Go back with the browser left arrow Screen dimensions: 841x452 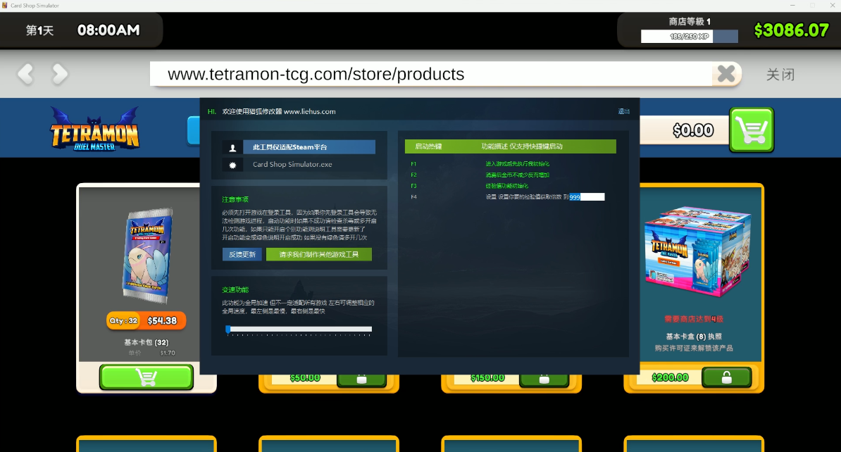click(x=26, y=74)
